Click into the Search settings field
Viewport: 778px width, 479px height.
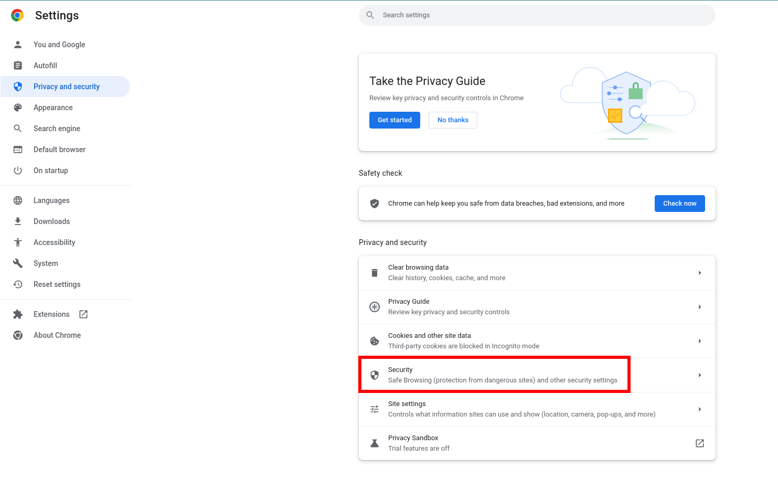[x=537, y=15]
